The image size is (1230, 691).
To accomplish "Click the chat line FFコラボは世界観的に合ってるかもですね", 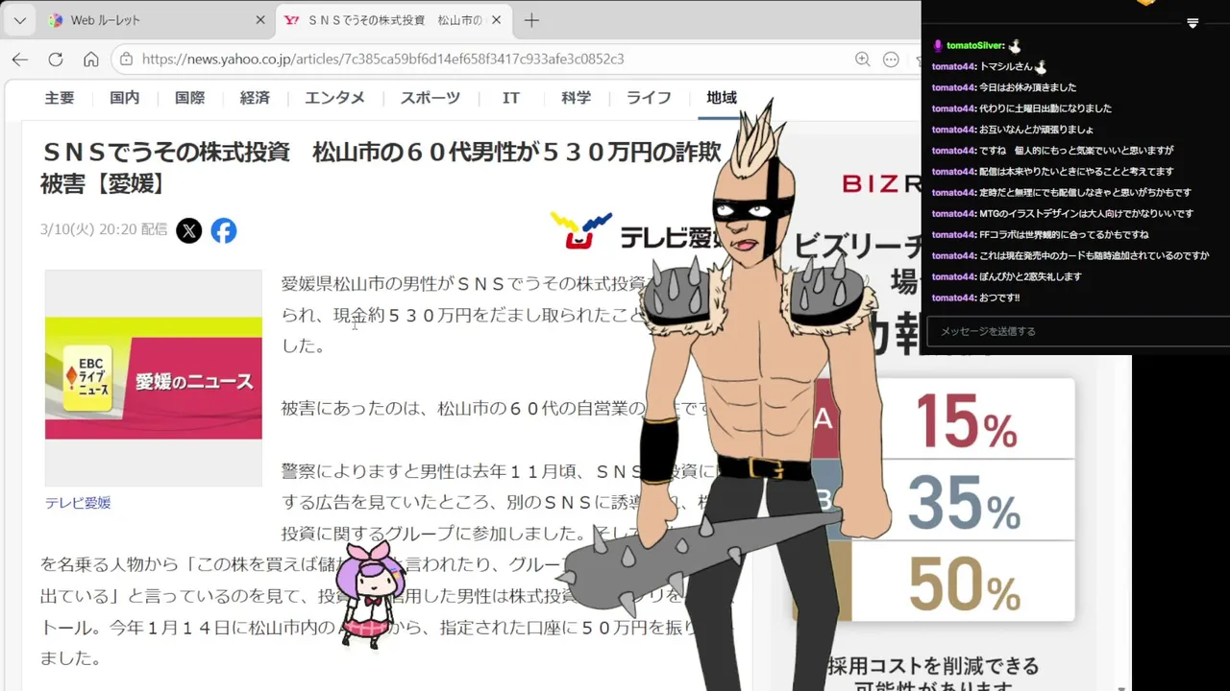I will (x=1064, y=234).
